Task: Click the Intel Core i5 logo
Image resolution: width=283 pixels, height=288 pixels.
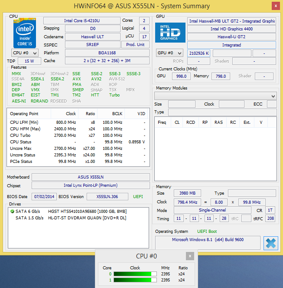Action: tap(25, 33)
